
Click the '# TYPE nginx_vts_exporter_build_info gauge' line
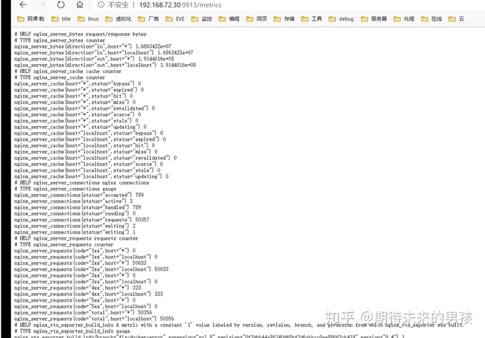click(x=72, y=331)
